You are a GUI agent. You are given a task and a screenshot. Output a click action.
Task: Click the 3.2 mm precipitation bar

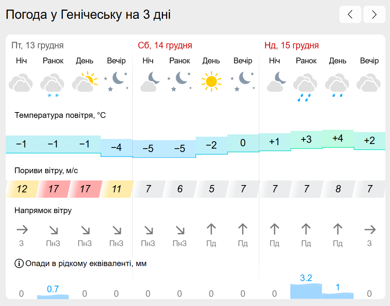click(306, 291)
